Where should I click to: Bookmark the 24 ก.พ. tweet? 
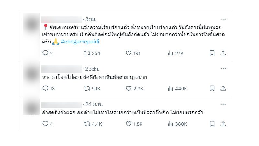tap(212, 124)
